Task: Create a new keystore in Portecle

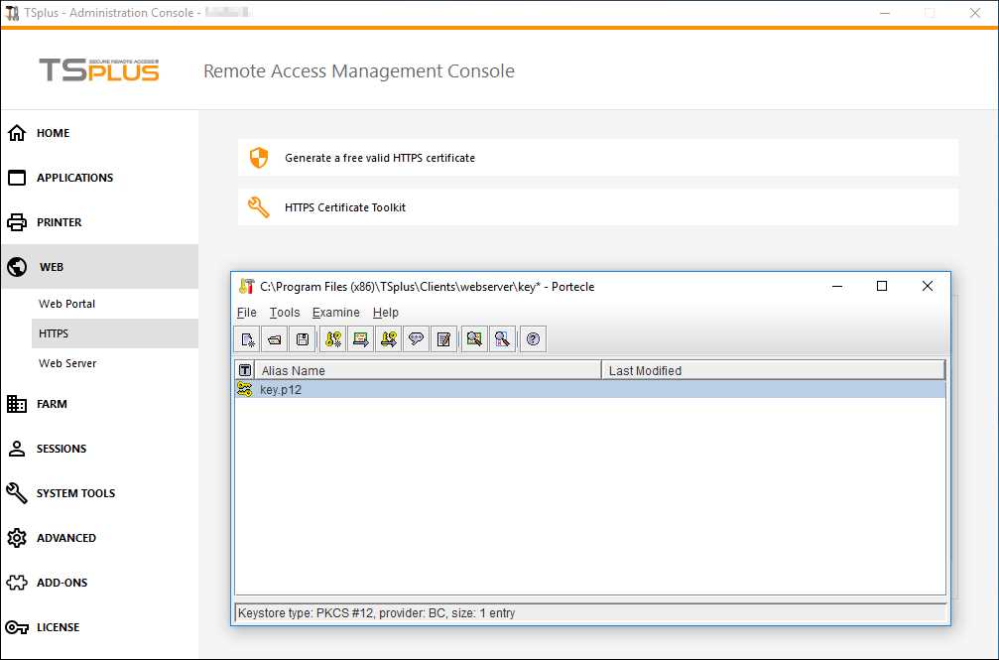Action: 247,338
